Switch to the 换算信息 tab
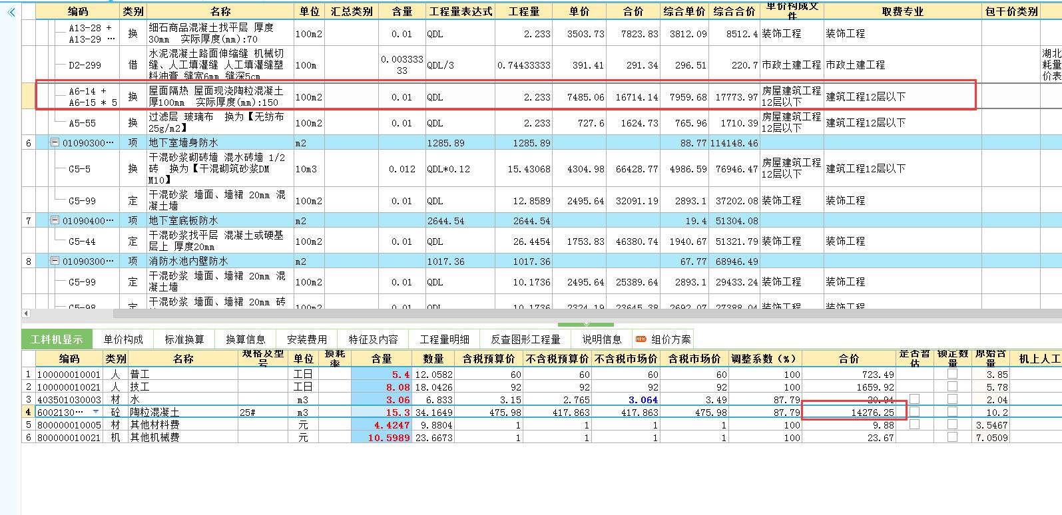The image size is (1062, 515). coord(246,339)
